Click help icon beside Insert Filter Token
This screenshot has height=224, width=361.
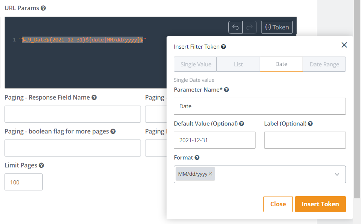click(223, 47)
